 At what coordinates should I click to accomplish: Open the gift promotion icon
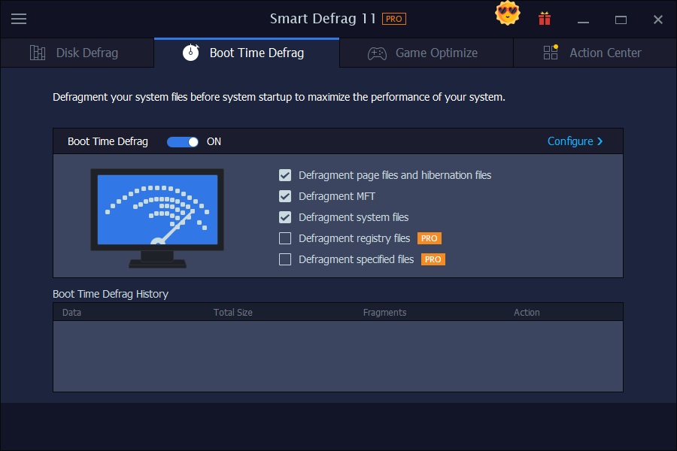tap(544, 18)
